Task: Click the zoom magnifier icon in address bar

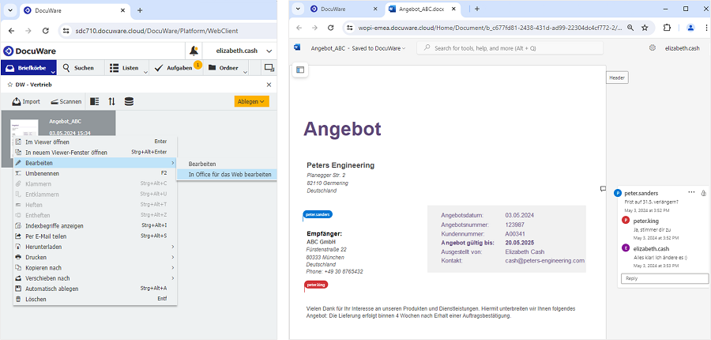Action: (630, 28)
